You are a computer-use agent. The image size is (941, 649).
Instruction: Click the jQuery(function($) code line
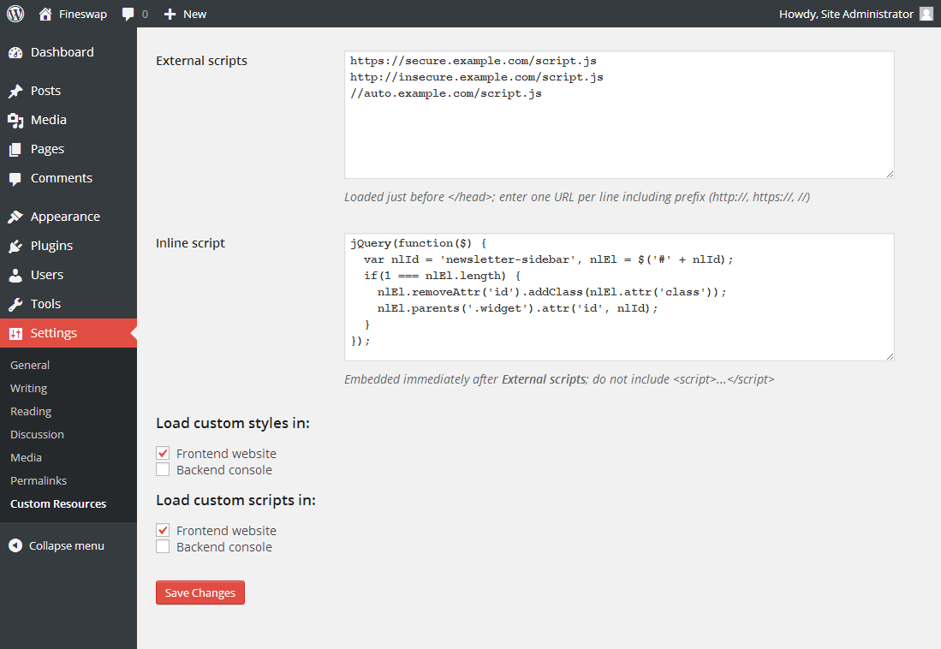[419, 243]
